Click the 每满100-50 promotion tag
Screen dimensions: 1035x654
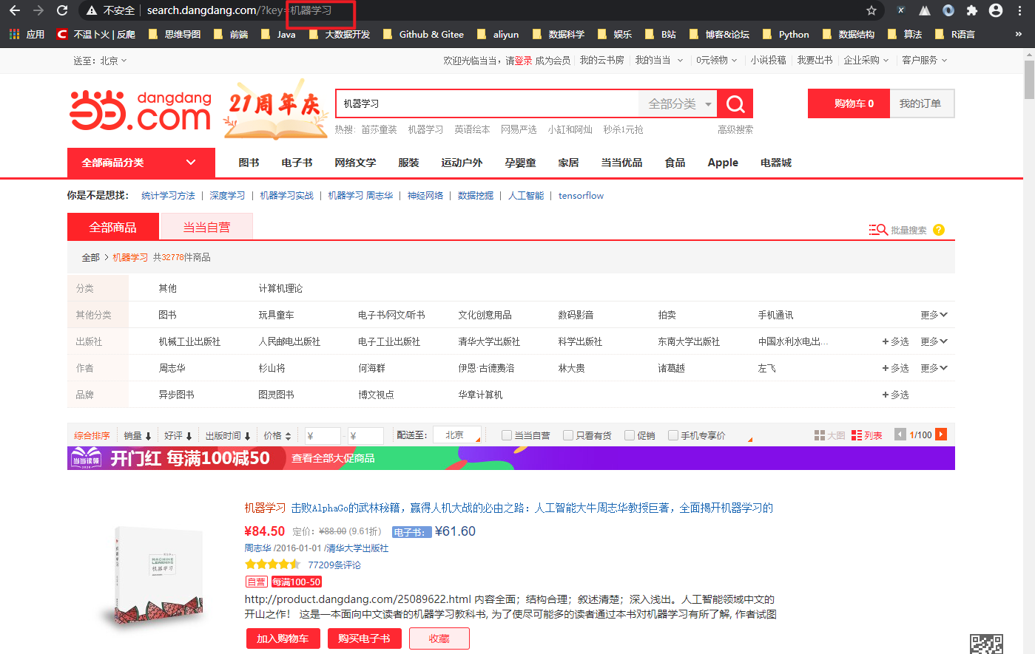(x=296, y=582)
